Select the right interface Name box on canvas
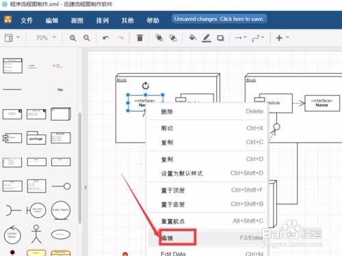This screenshot has width=342, height=256. [322, 103]
